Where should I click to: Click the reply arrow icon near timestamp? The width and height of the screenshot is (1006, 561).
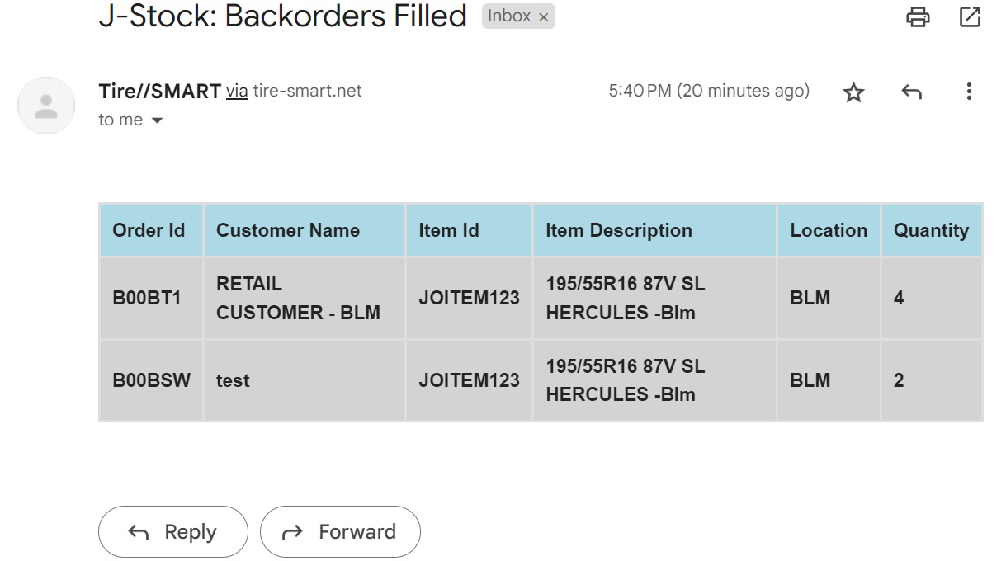click(x=911, y=92)
